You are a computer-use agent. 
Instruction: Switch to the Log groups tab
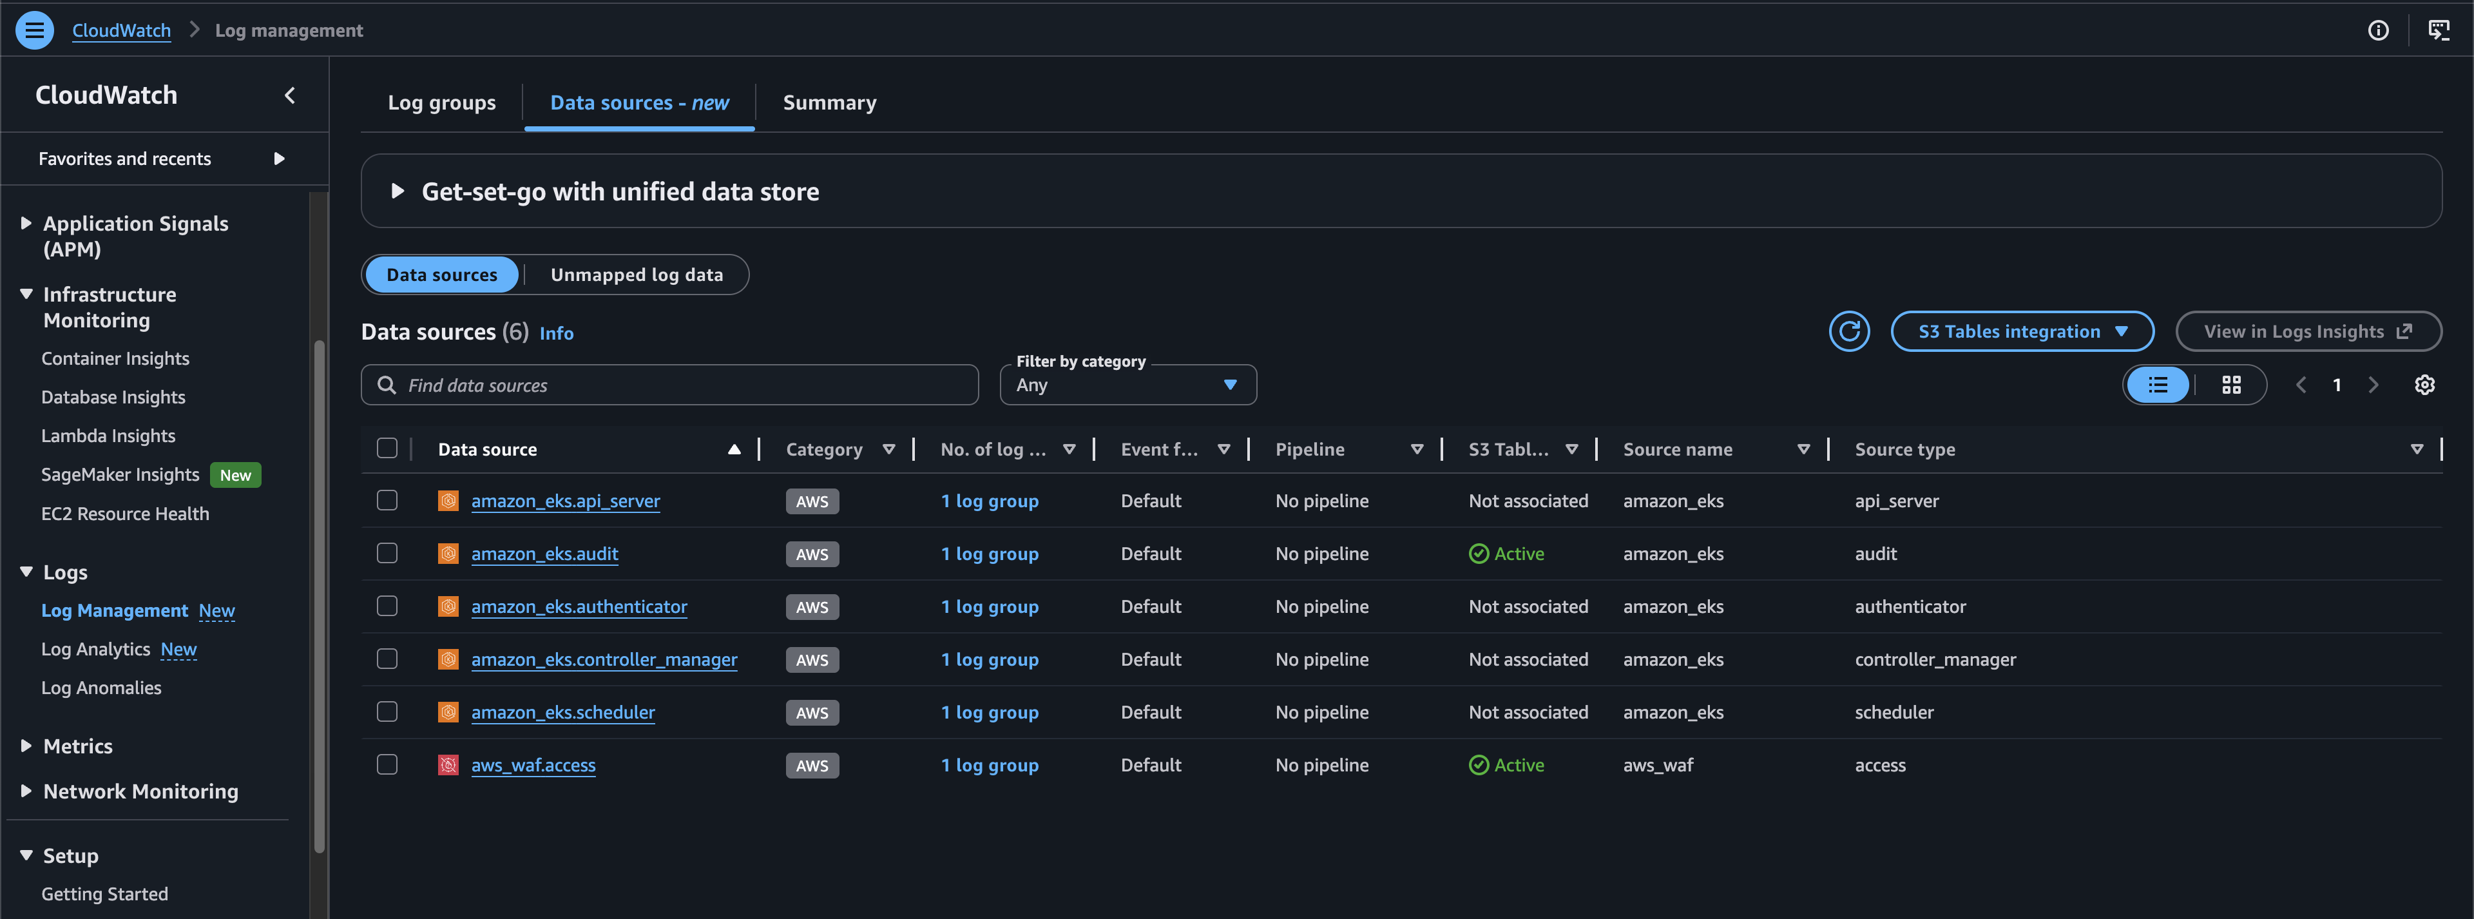click(442, 102)
